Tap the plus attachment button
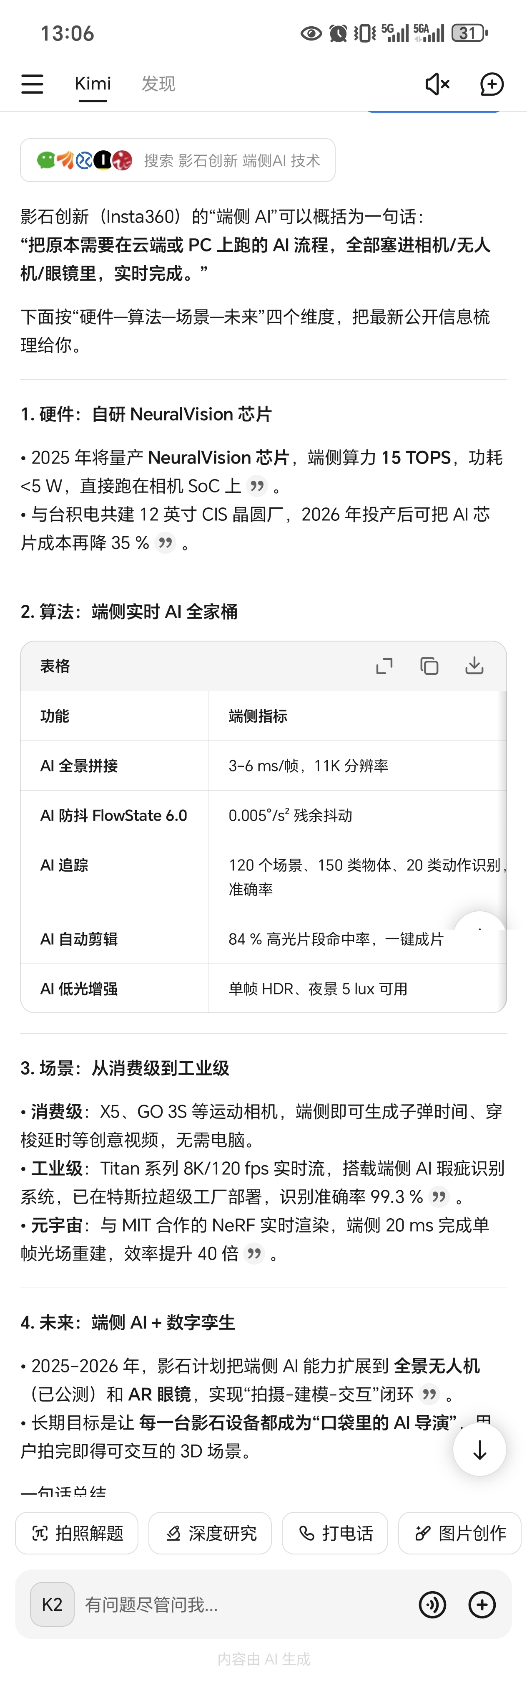527x1681 pixels. (x=482, y=1605)
